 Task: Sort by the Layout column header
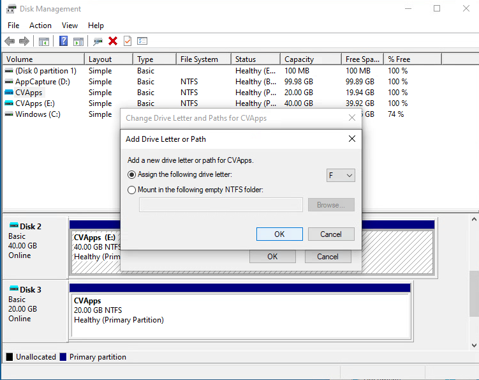point(109,59)
